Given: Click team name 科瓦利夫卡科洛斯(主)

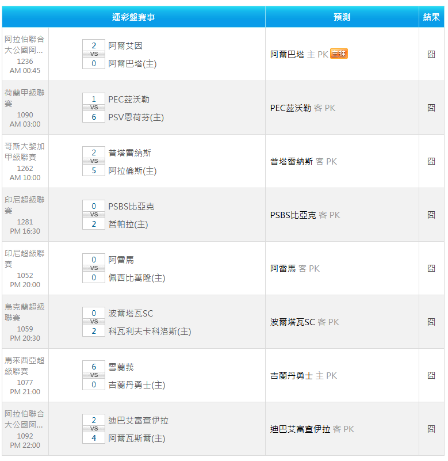Looking at the screenshot, I should pyautogui.click(x=150, y=332).
